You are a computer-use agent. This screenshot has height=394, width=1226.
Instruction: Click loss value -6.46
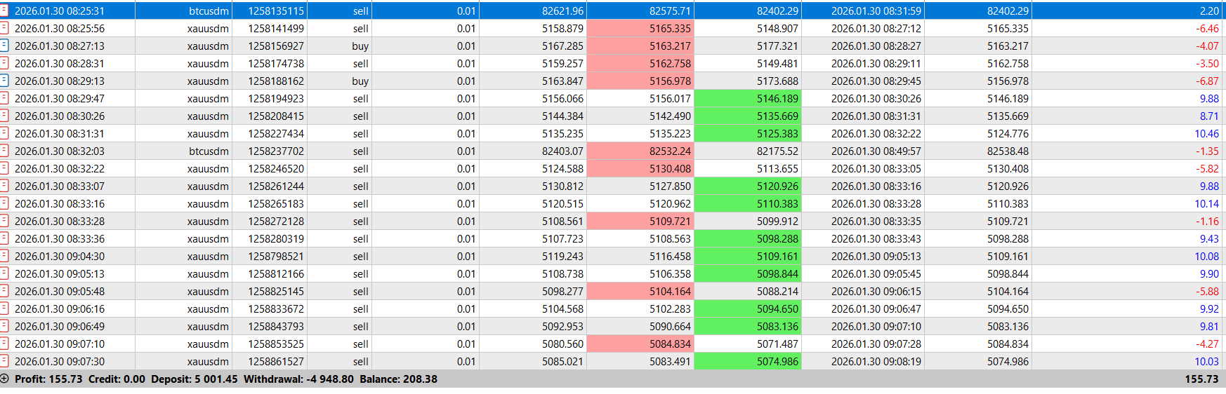(x=1208, y=29)
